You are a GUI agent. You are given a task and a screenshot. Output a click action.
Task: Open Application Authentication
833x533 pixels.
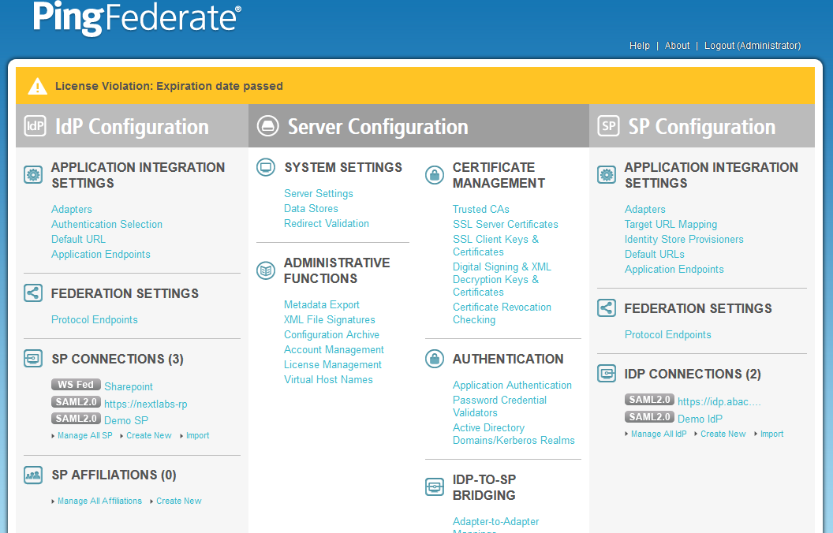coord(512,385)
